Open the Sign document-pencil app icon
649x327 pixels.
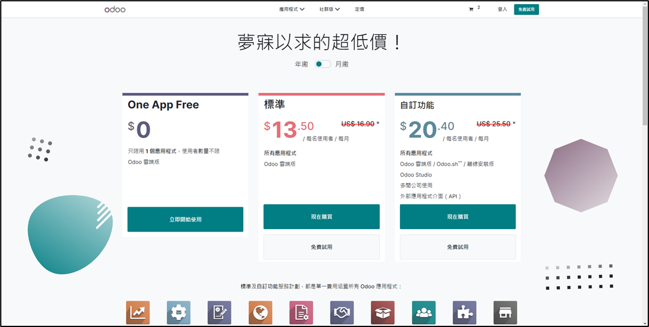coord(219,313)
